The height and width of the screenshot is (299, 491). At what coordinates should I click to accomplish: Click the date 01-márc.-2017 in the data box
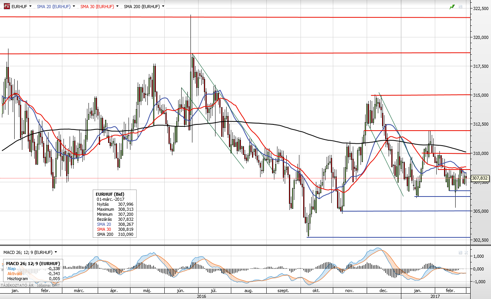[x=110, y=199]
